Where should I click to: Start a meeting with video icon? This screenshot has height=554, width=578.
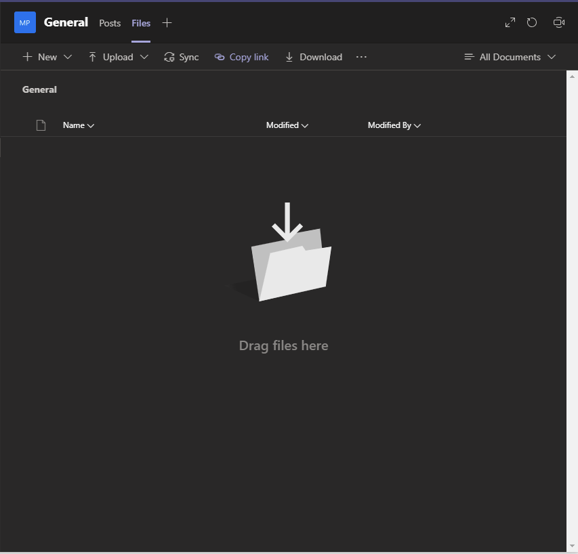coord(558,22)
